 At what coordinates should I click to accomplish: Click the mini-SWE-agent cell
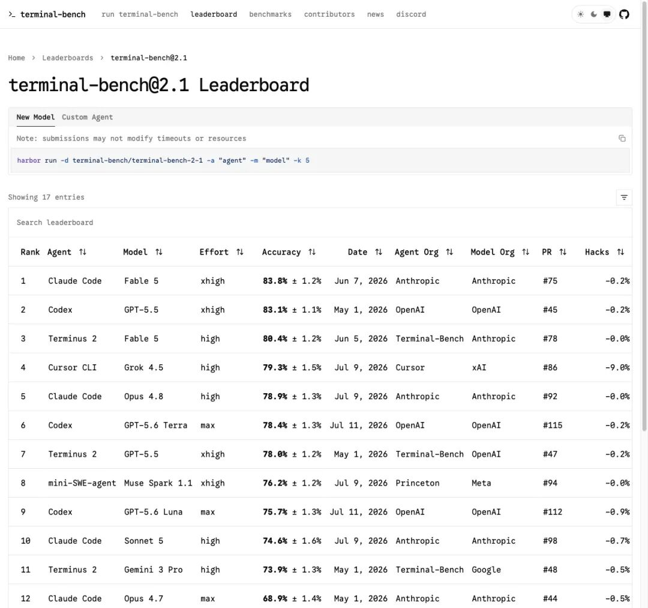point(82,483)
